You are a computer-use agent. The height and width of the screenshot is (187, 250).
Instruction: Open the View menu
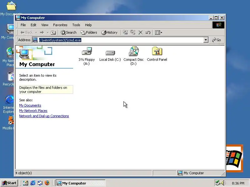(x=45, y=25)
